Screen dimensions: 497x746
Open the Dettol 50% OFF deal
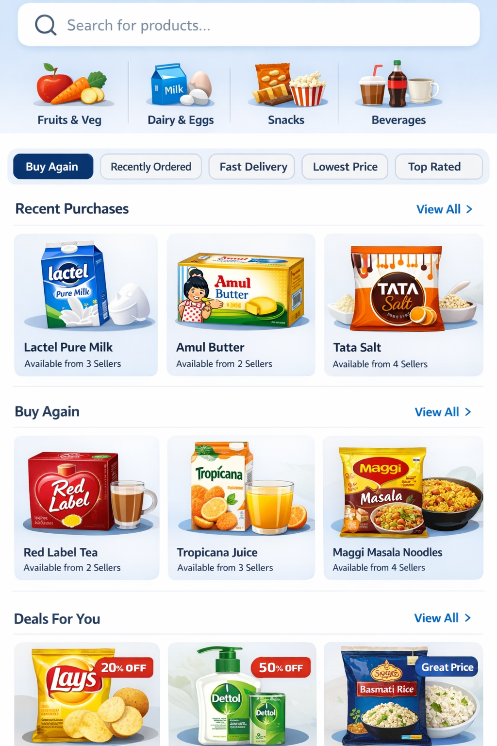[x=242, y=694]
